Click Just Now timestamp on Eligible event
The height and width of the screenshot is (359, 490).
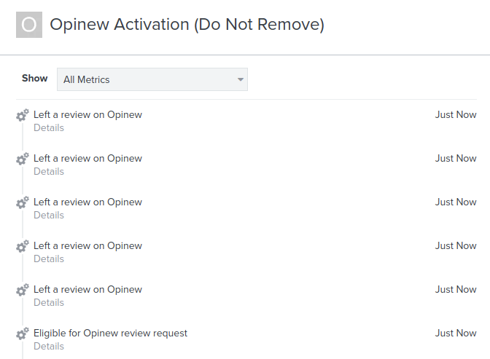coord(456,333)
